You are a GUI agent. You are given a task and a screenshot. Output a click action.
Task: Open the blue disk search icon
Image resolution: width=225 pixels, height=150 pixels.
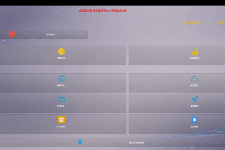[x=61, y=79]
